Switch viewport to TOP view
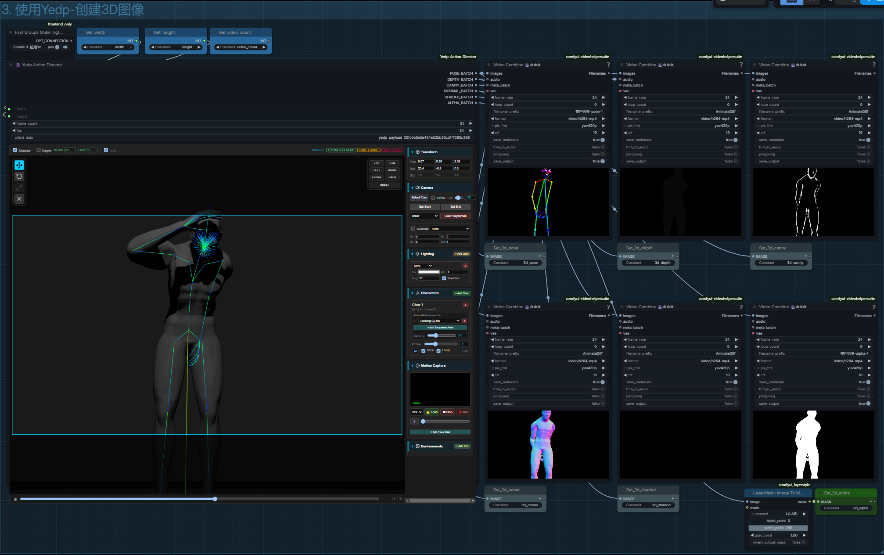 click(376, 163)
